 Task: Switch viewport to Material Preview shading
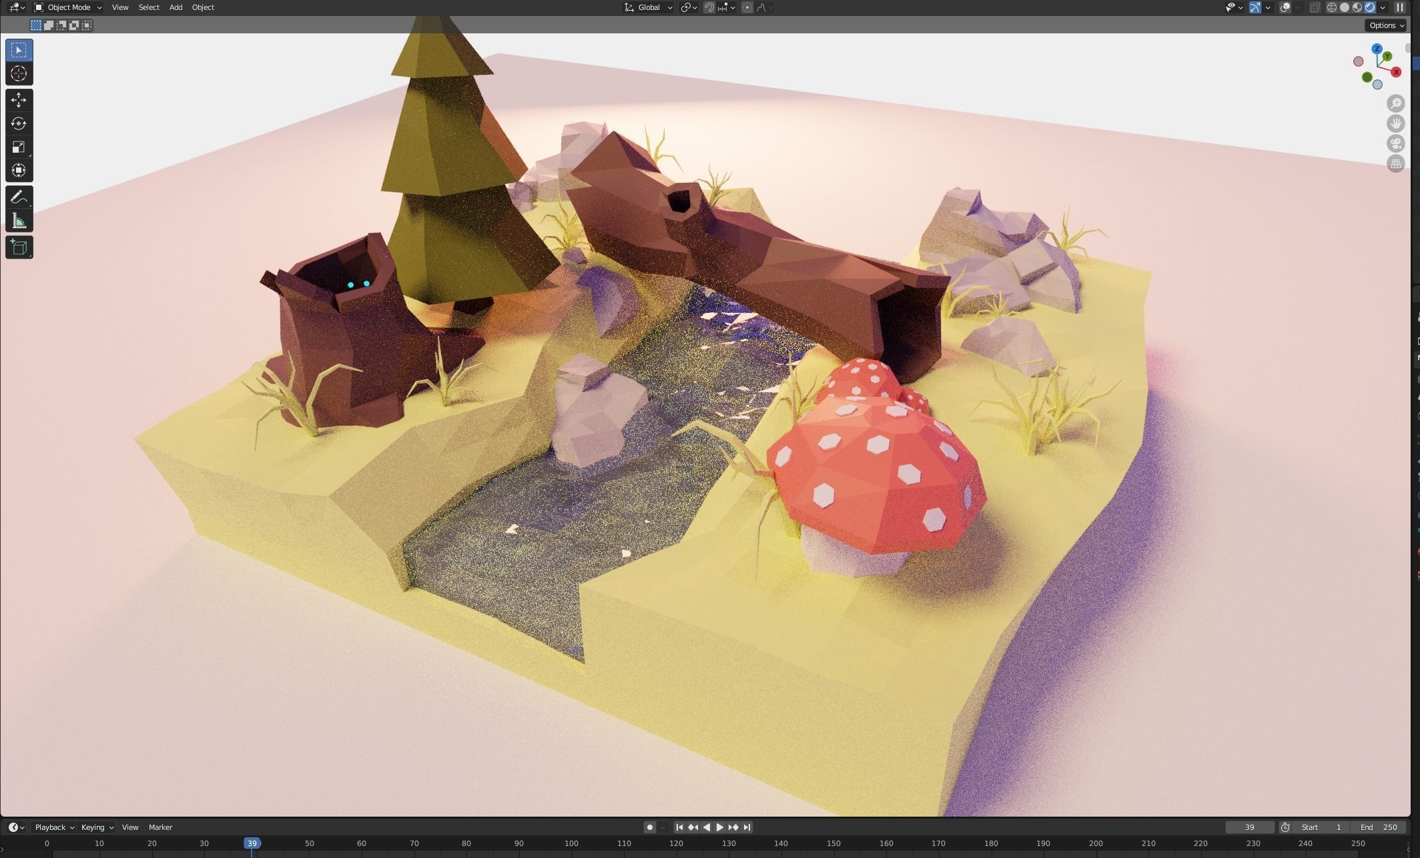coord(1357,7)
